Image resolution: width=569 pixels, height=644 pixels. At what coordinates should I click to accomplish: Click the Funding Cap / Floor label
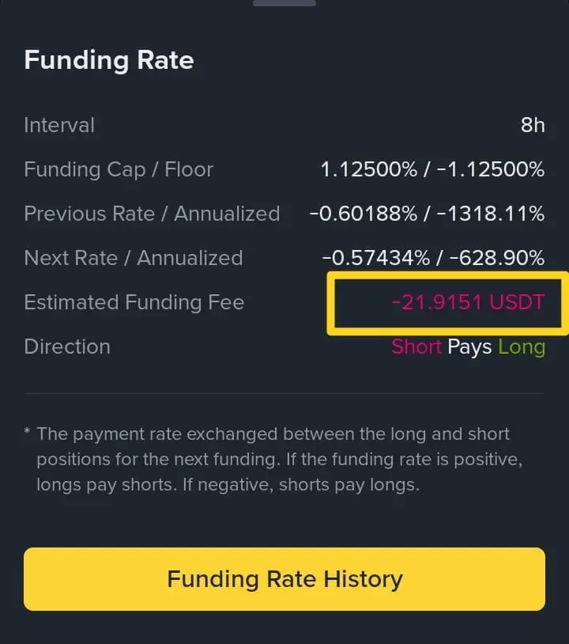[119, 169]
